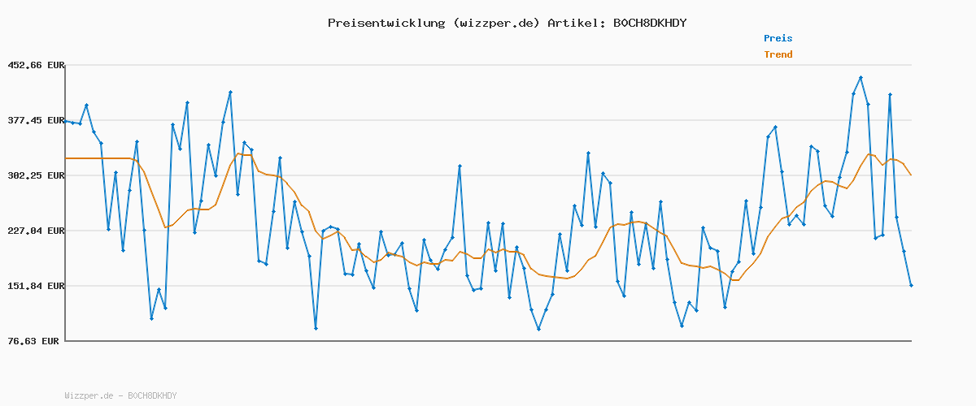Click the left start of the orange trend line

click(67, 158)
